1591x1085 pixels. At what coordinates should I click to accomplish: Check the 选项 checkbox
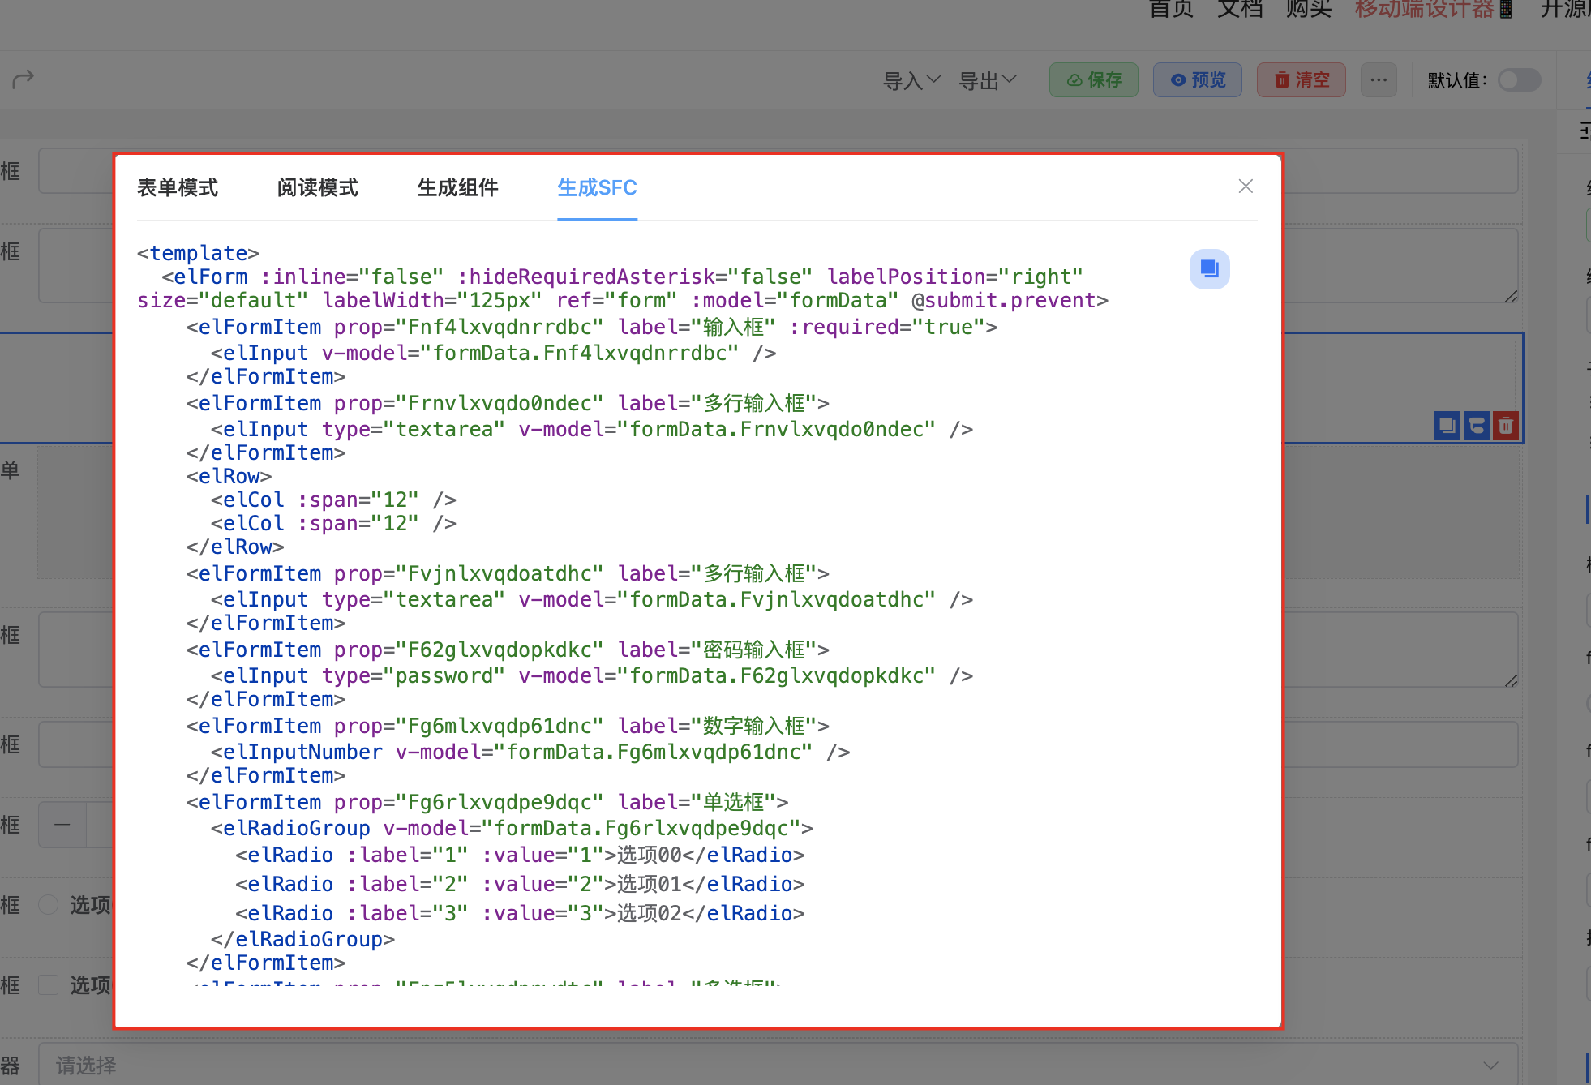click(x=49, y=984)
